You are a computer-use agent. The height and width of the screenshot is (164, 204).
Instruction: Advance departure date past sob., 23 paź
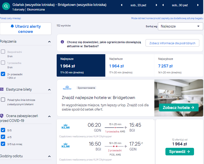click(157, 5)
